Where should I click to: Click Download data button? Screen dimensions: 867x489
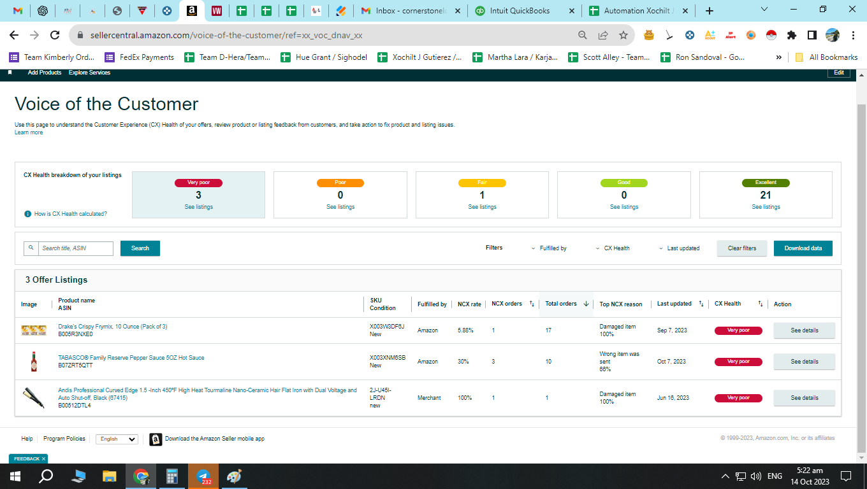(x=803, y=248)
